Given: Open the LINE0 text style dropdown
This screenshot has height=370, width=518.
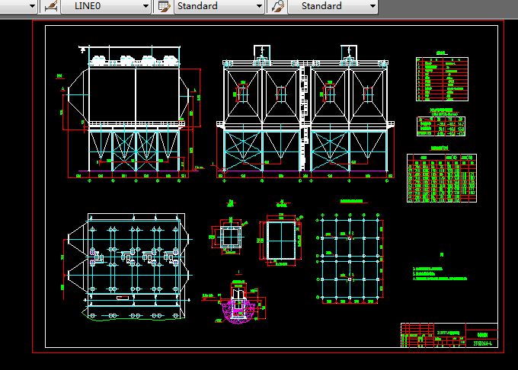Looking at the screenshot, I should [144, 6].
